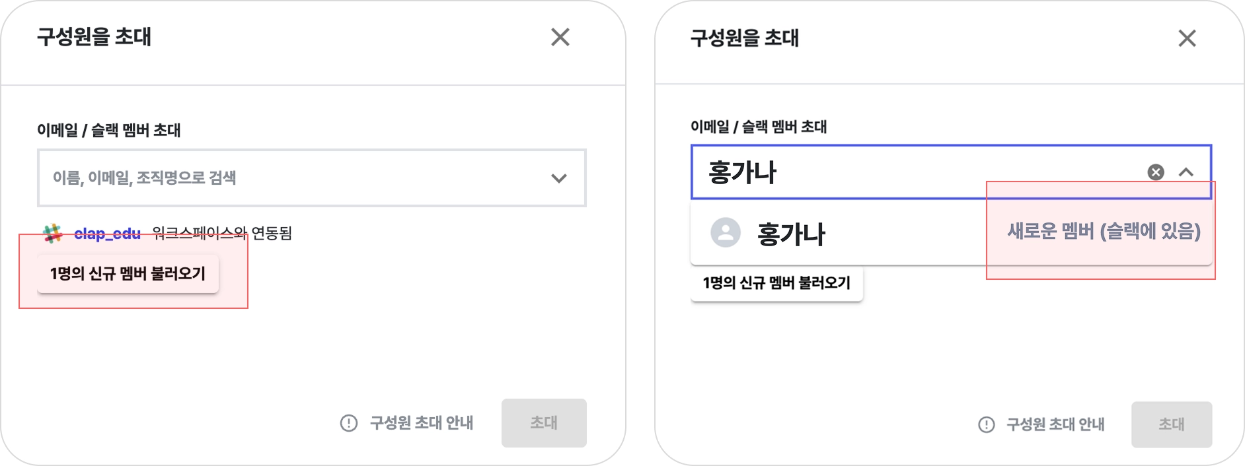The image size is (1245, 466).
Task: Click the Slack logo icon beside clap_edu
Action: coord(52,234)
